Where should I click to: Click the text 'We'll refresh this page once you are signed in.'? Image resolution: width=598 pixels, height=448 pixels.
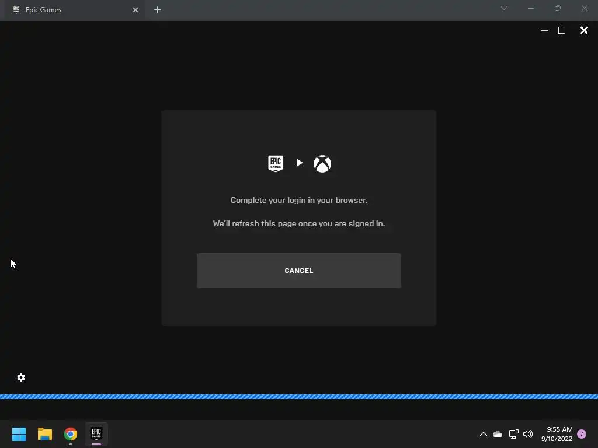click(298, 223)
